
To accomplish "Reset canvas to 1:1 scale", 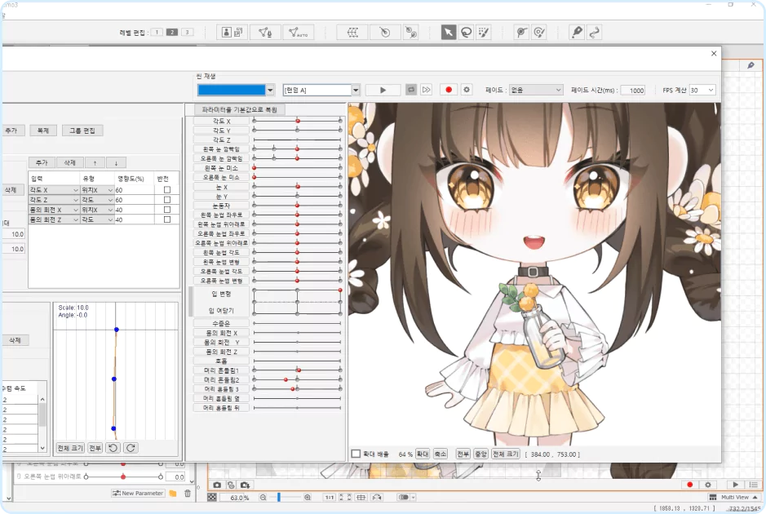I will click(x=330, y=498).
